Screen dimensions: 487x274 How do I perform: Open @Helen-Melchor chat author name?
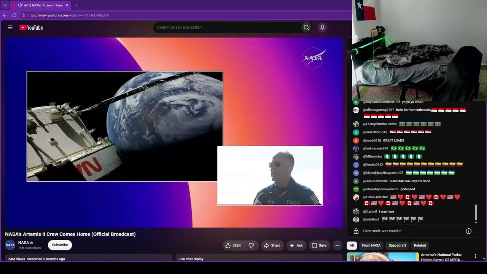pos(376,197)
